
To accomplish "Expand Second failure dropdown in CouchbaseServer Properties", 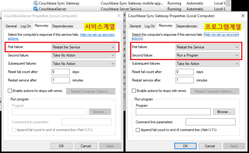I will click(84, 55).
